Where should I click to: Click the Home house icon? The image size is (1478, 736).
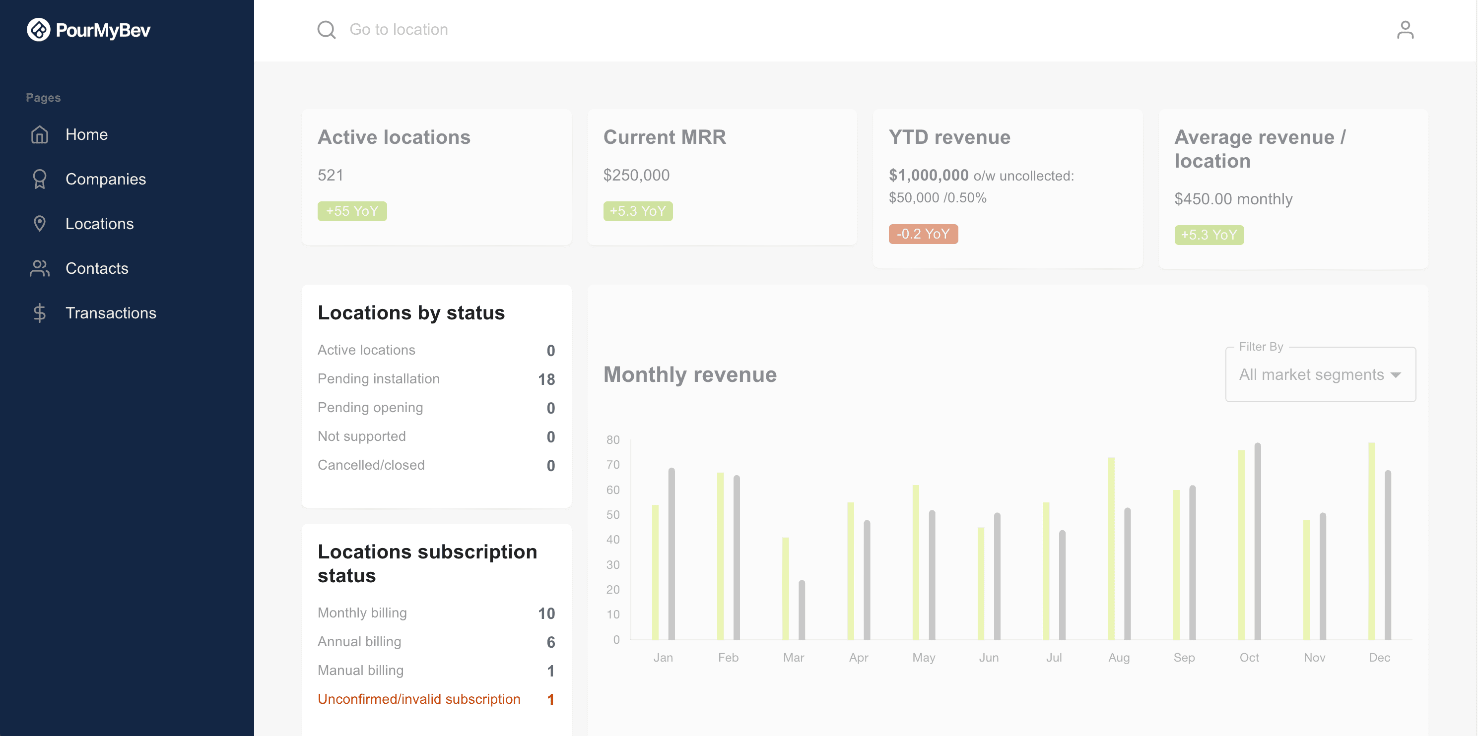[x=40, y=135]
